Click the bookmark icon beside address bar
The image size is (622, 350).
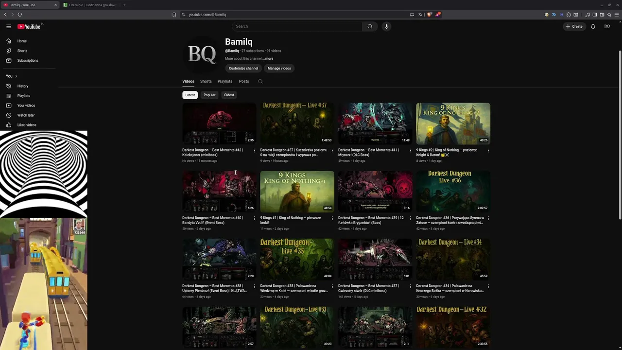[x=174, y=15]
